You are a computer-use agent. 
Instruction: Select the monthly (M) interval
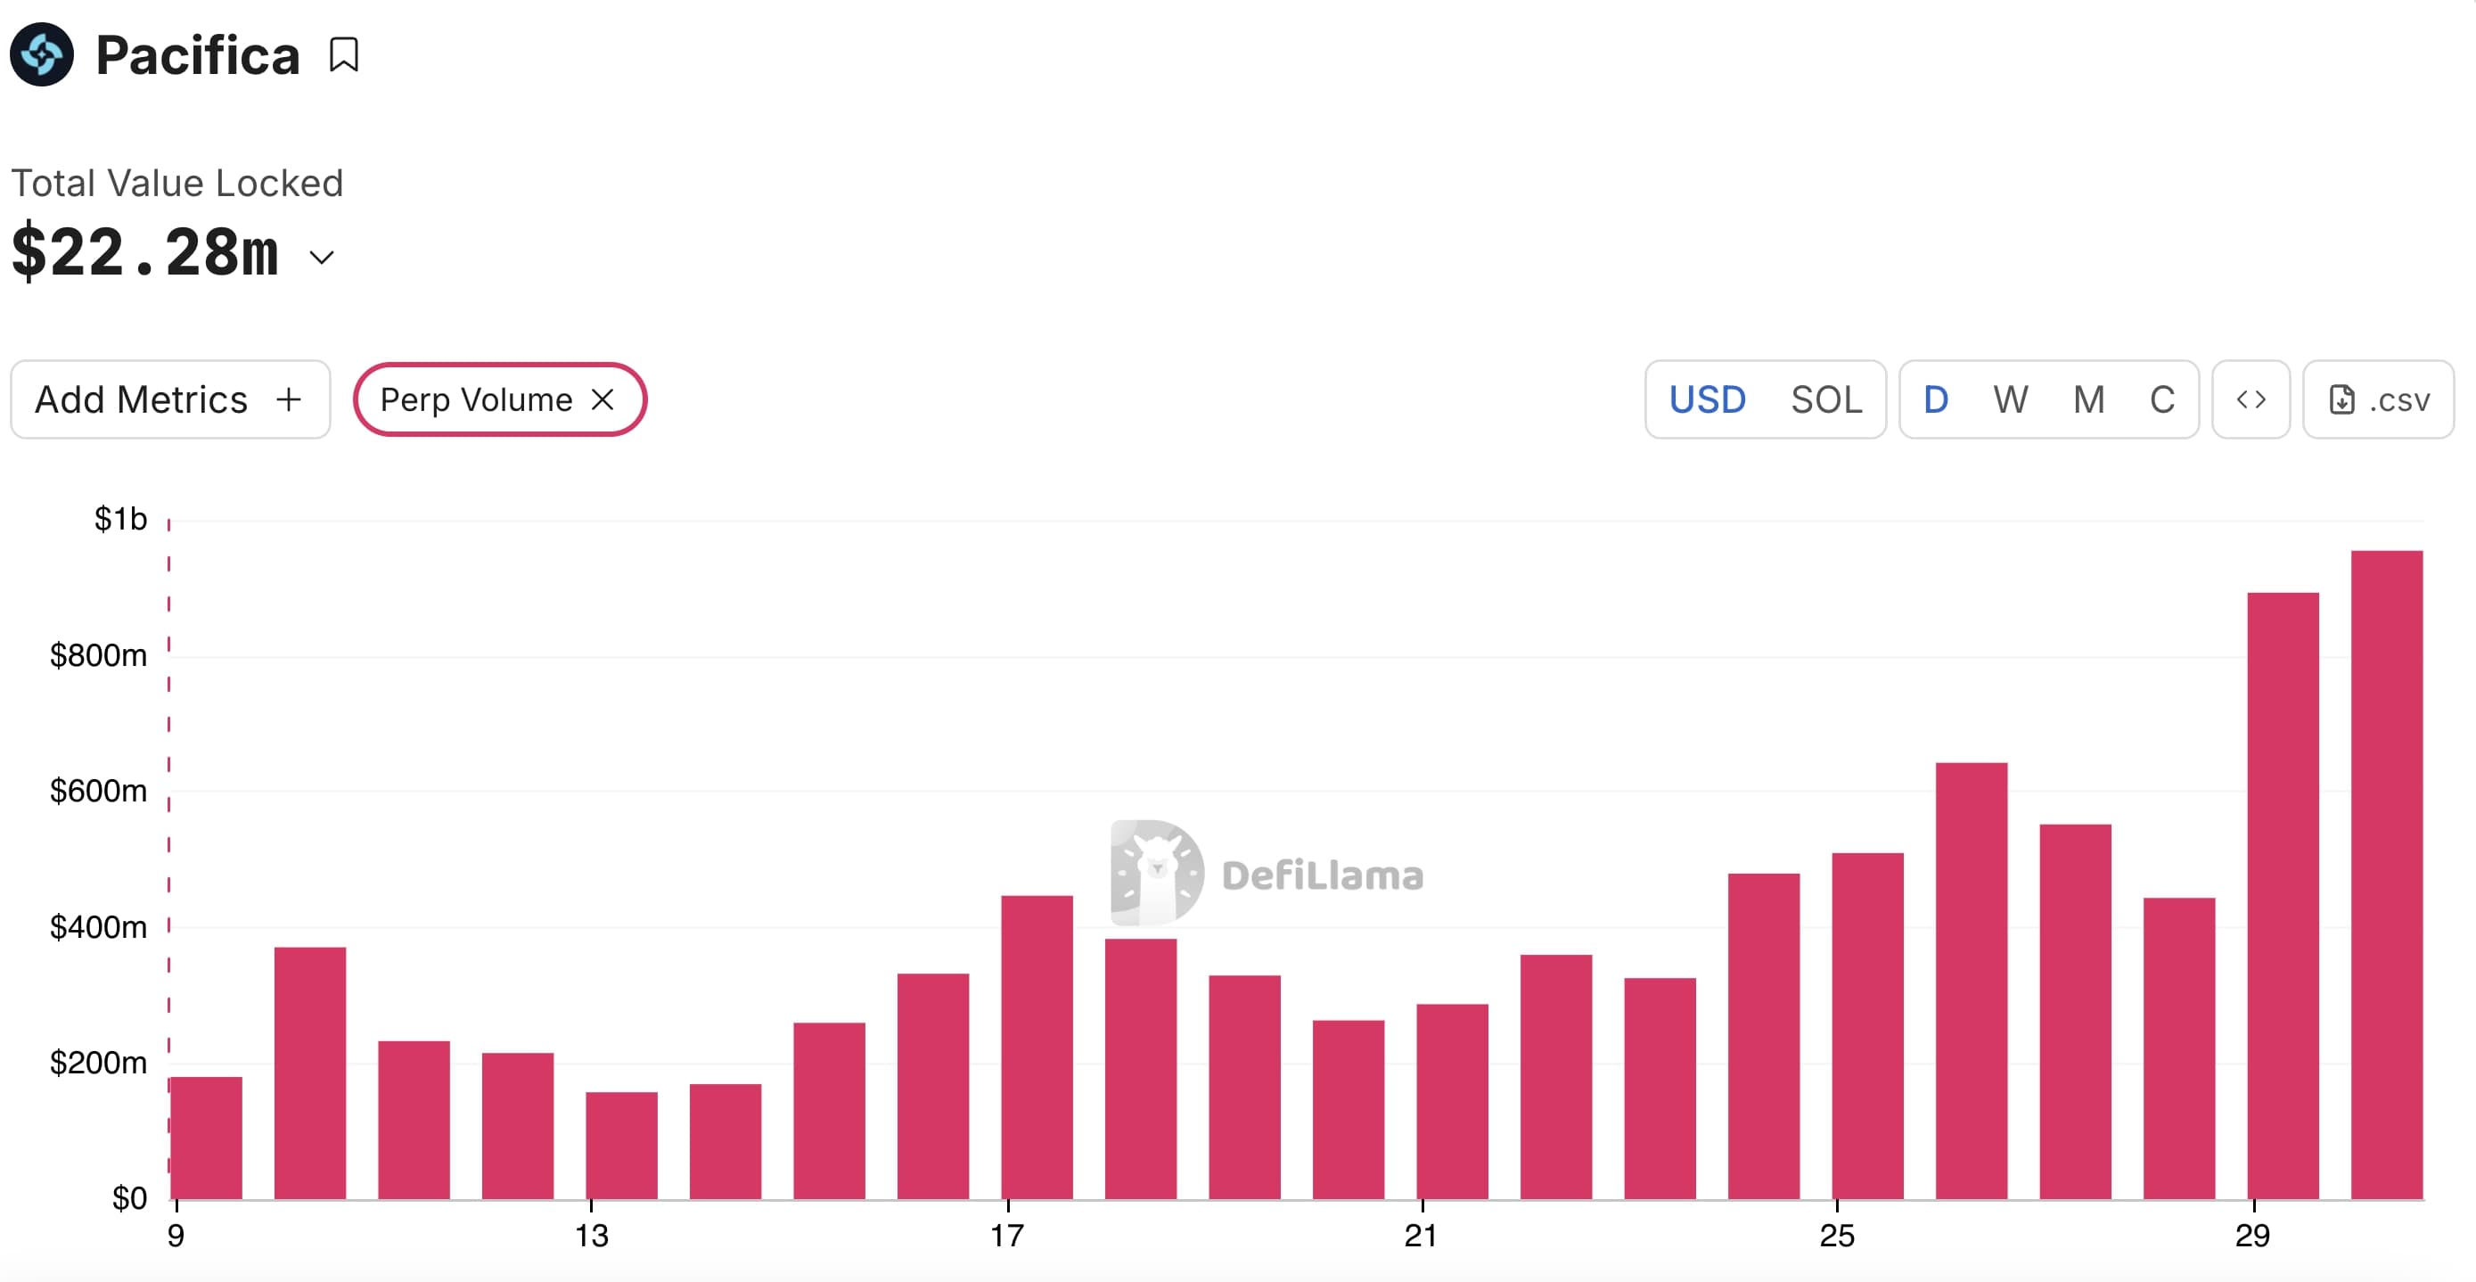(2088, 399)
